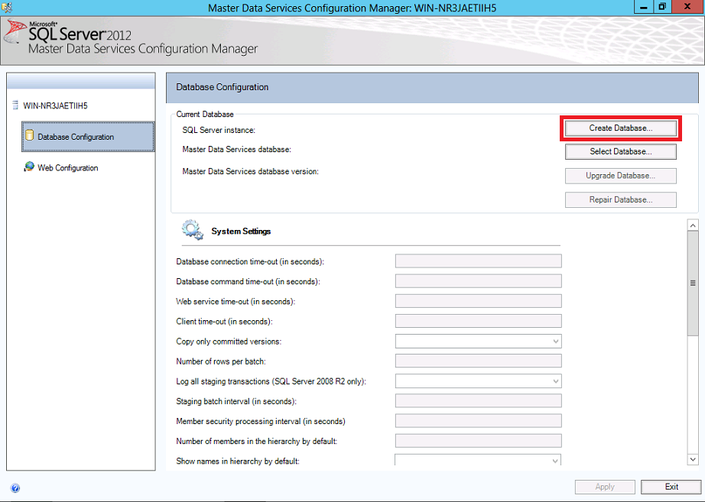The width and height of the screenshot is (705, 502).
Task: Click the Upgrade Database button
Action: pyautogui.click(x=620, y=176)
